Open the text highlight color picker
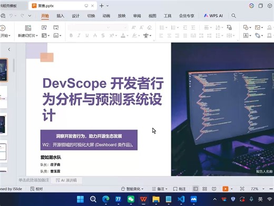The width and height of the screenshot is (274, 206). pos(134,35)
